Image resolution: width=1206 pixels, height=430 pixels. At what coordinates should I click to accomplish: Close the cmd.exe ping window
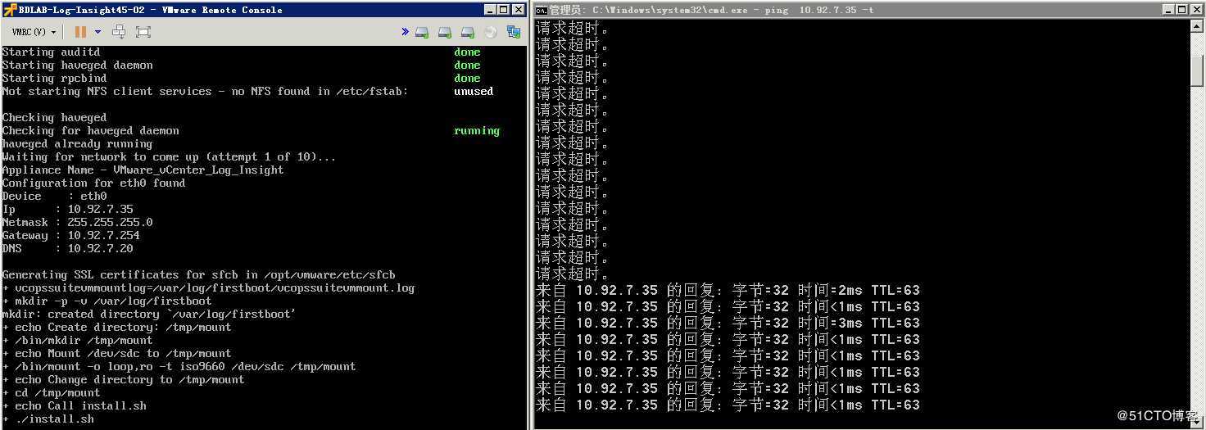pos(1195,10)
